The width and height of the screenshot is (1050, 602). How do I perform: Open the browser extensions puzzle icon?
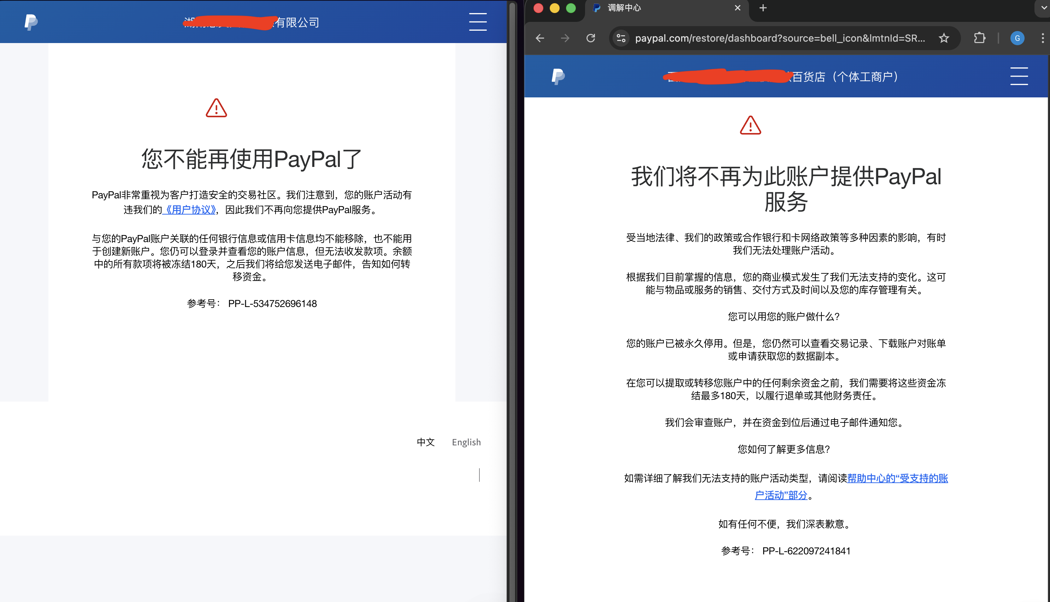pos(979,38)
